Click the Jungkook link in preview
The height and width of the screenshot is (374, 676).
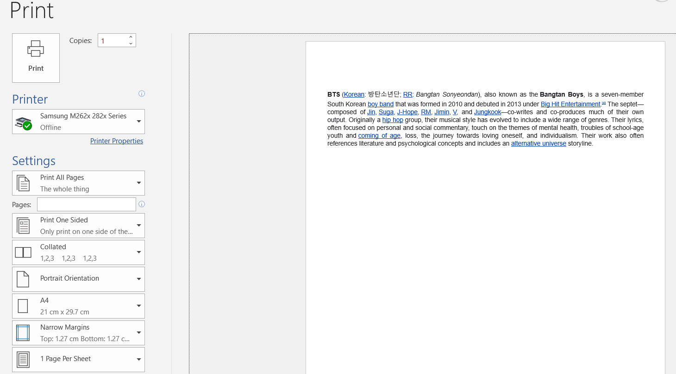click(488, 112)
